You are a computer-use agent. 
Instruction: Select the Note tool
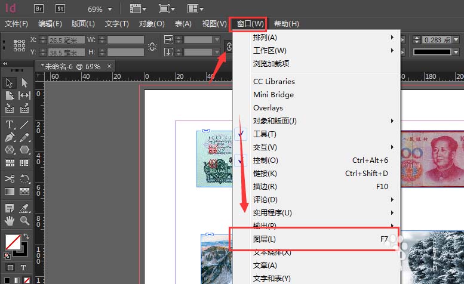[x=10, y=208]
